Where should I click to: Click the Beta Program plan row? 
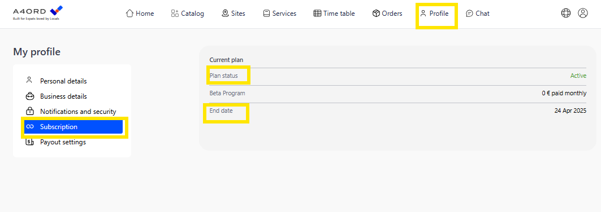[398, 93]
